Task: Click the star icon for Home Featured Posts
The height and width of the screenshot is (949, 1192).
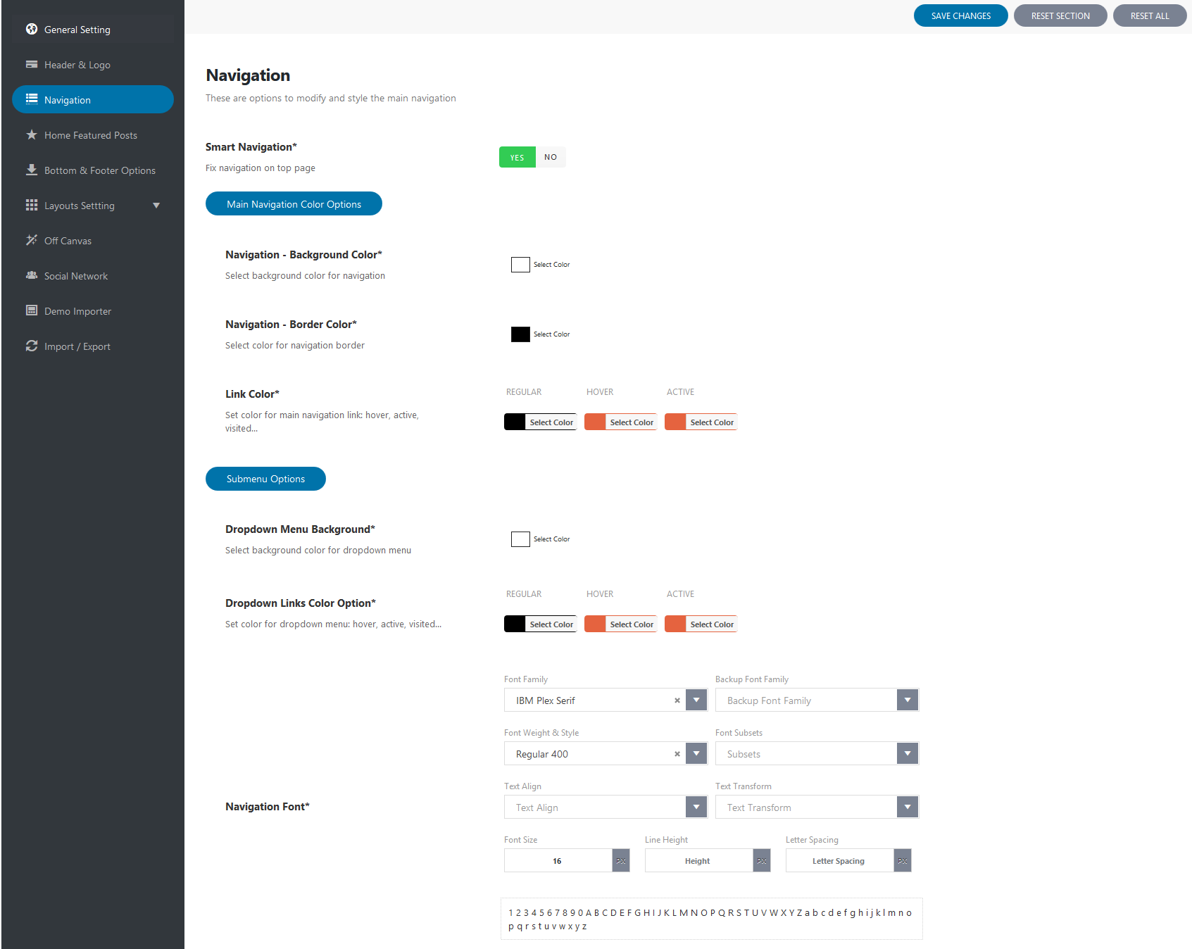Action: pyautogui.click(x=32, y=134)
